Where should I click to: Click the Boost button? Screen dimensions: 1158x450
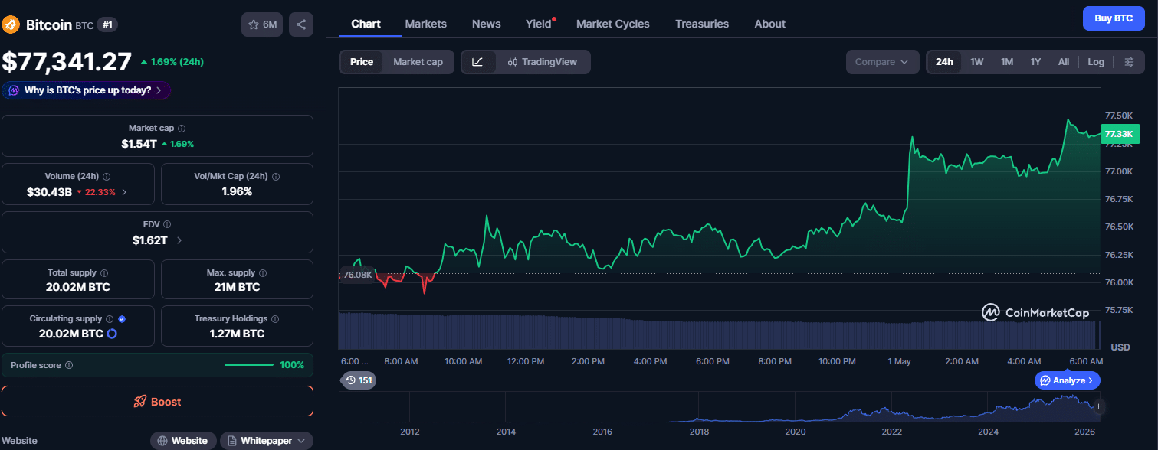point(157,401)
